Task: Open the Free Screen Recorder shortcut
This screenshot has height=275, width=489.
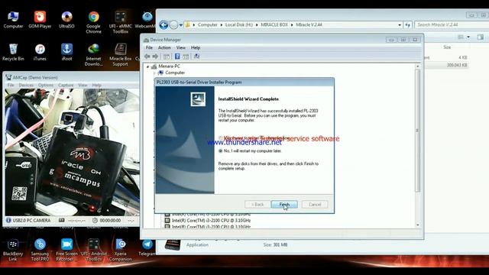Action: (66, 250)
